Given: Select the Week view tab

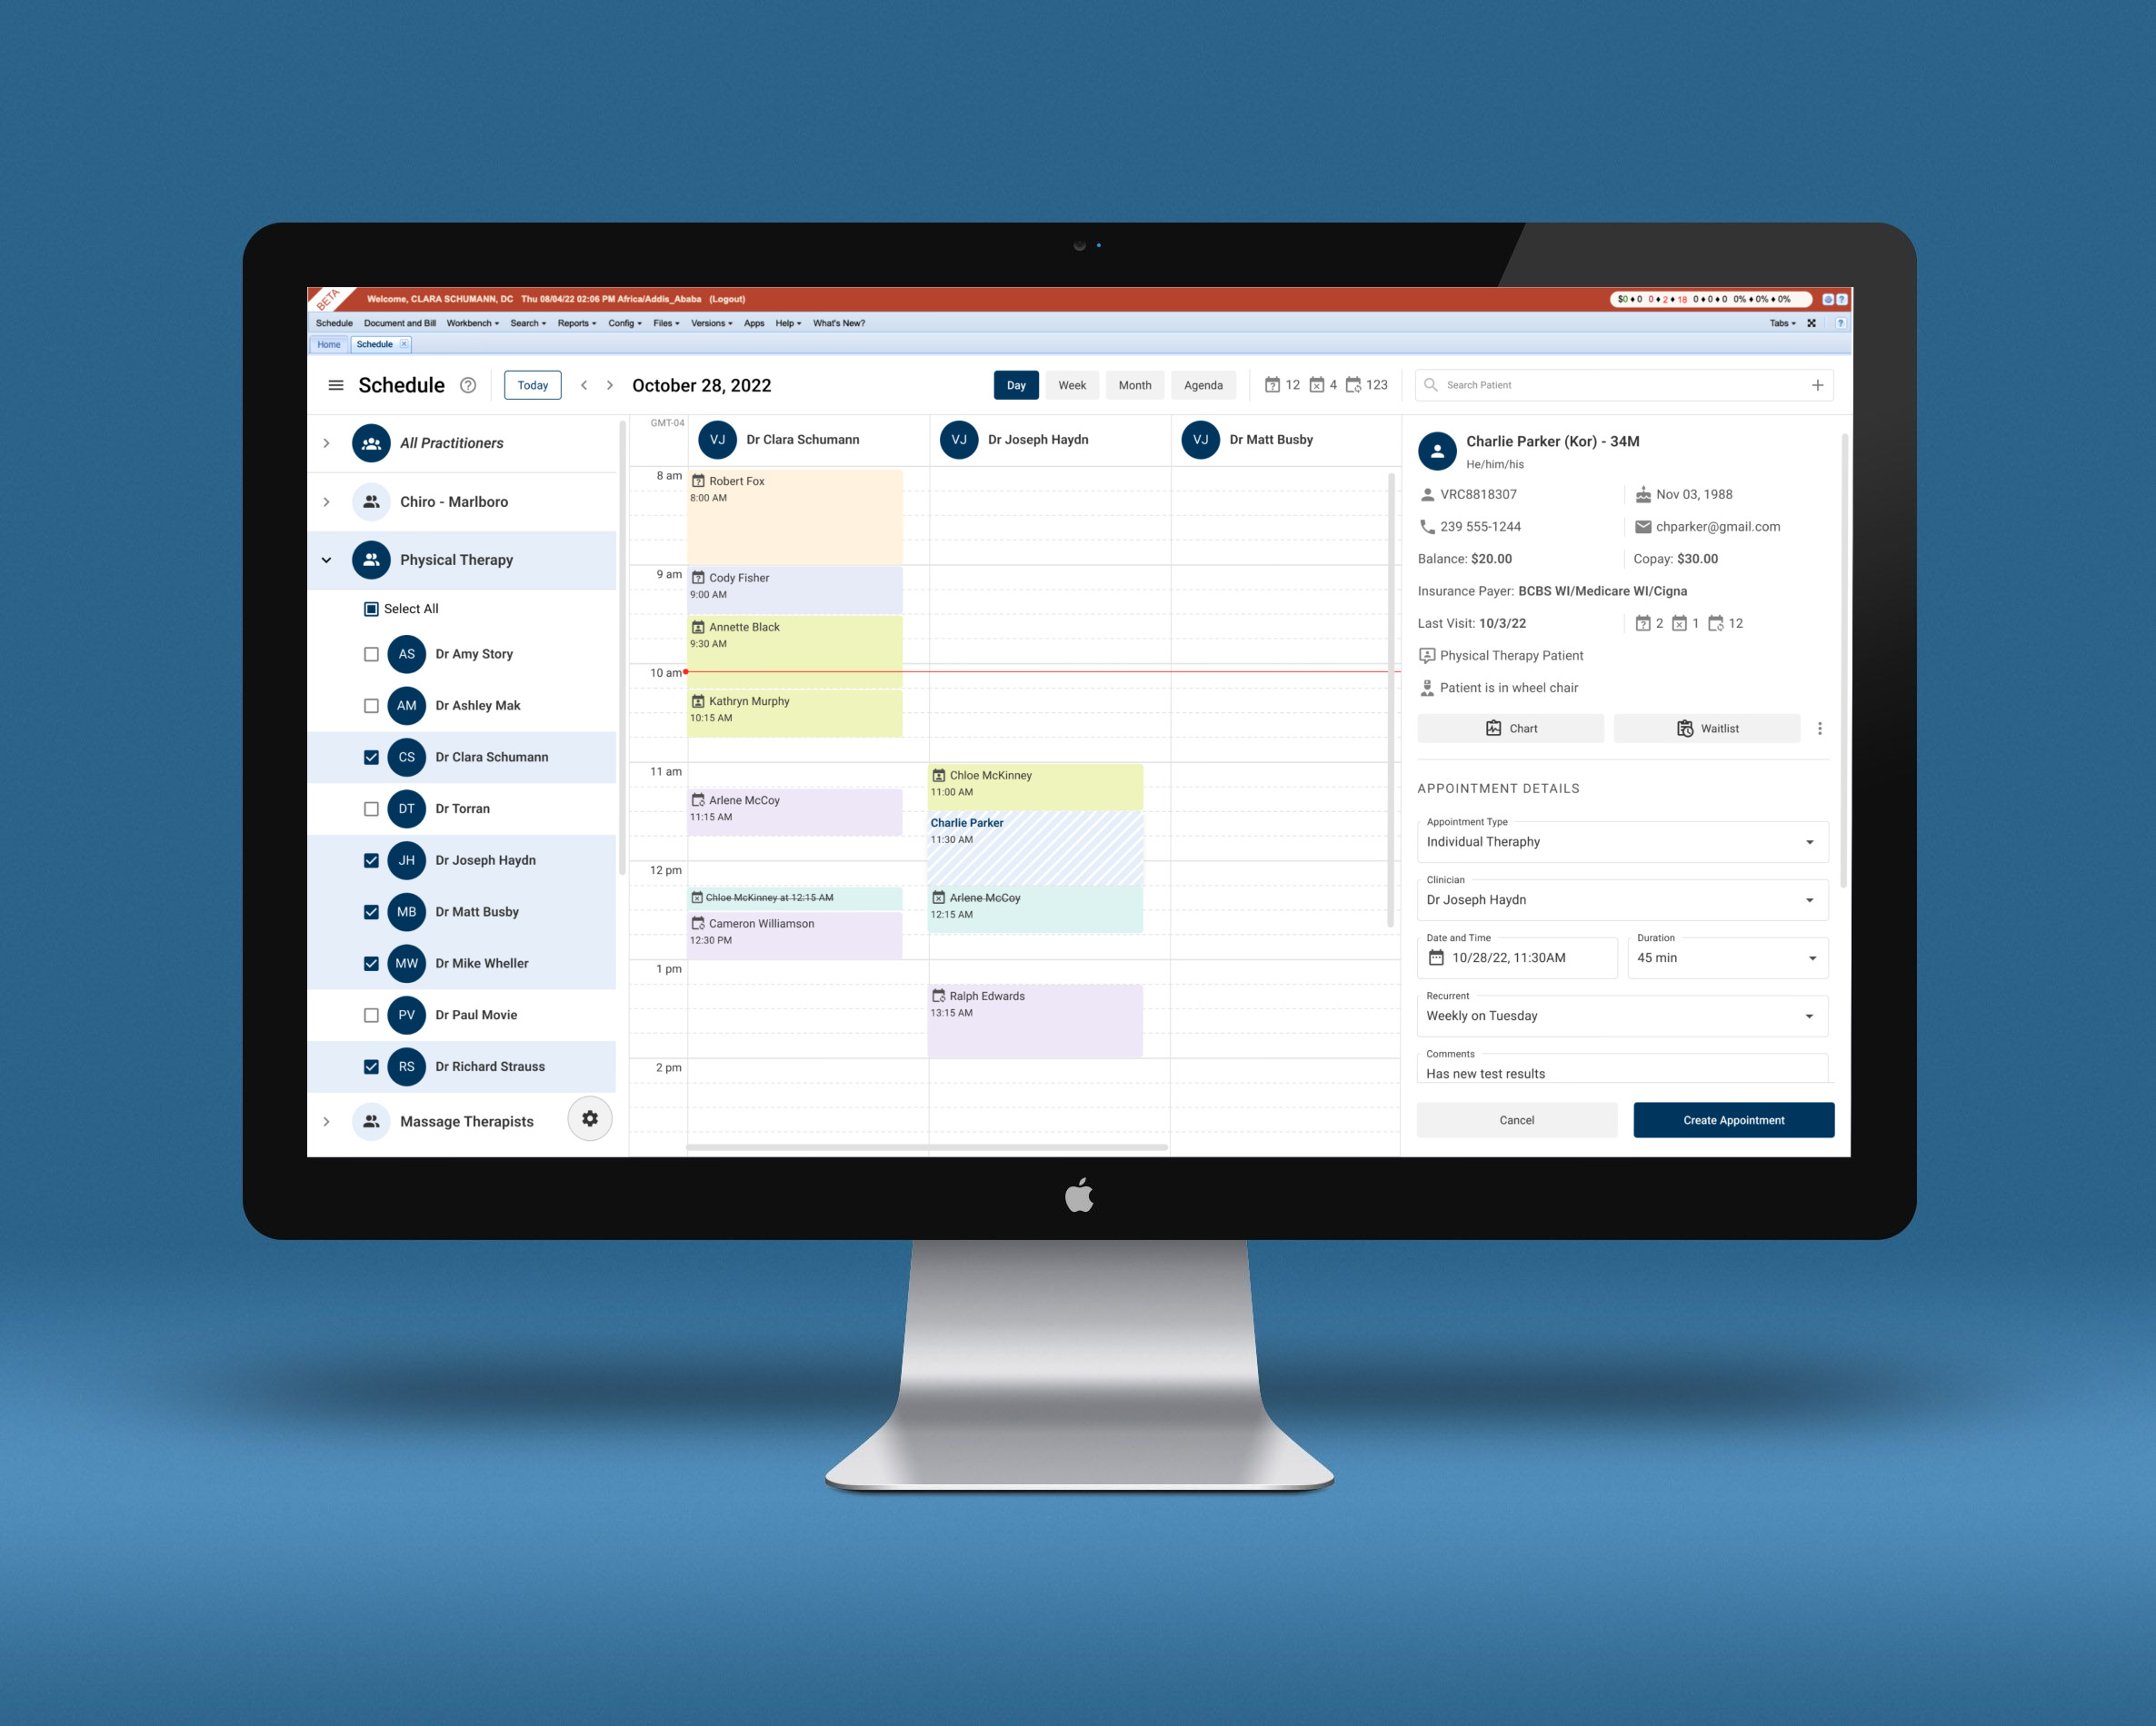Looking at the screenshot, I should pos(1071,384).
